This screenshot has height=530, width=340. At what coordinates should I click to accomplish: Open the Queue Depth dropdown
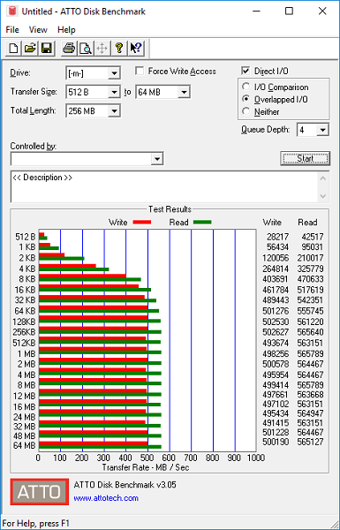313,130
